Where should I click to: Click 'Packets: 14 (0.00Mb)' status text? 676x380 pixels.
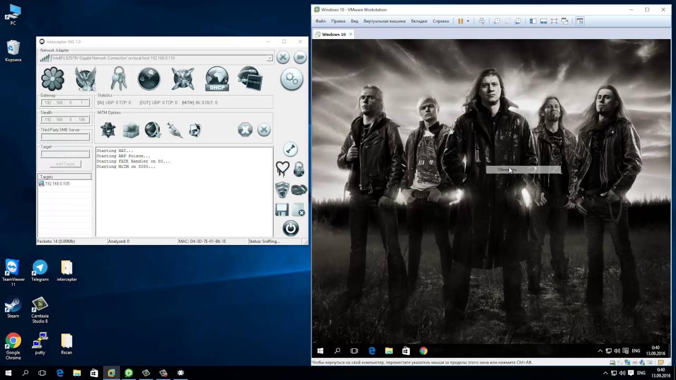coord(56,241)
